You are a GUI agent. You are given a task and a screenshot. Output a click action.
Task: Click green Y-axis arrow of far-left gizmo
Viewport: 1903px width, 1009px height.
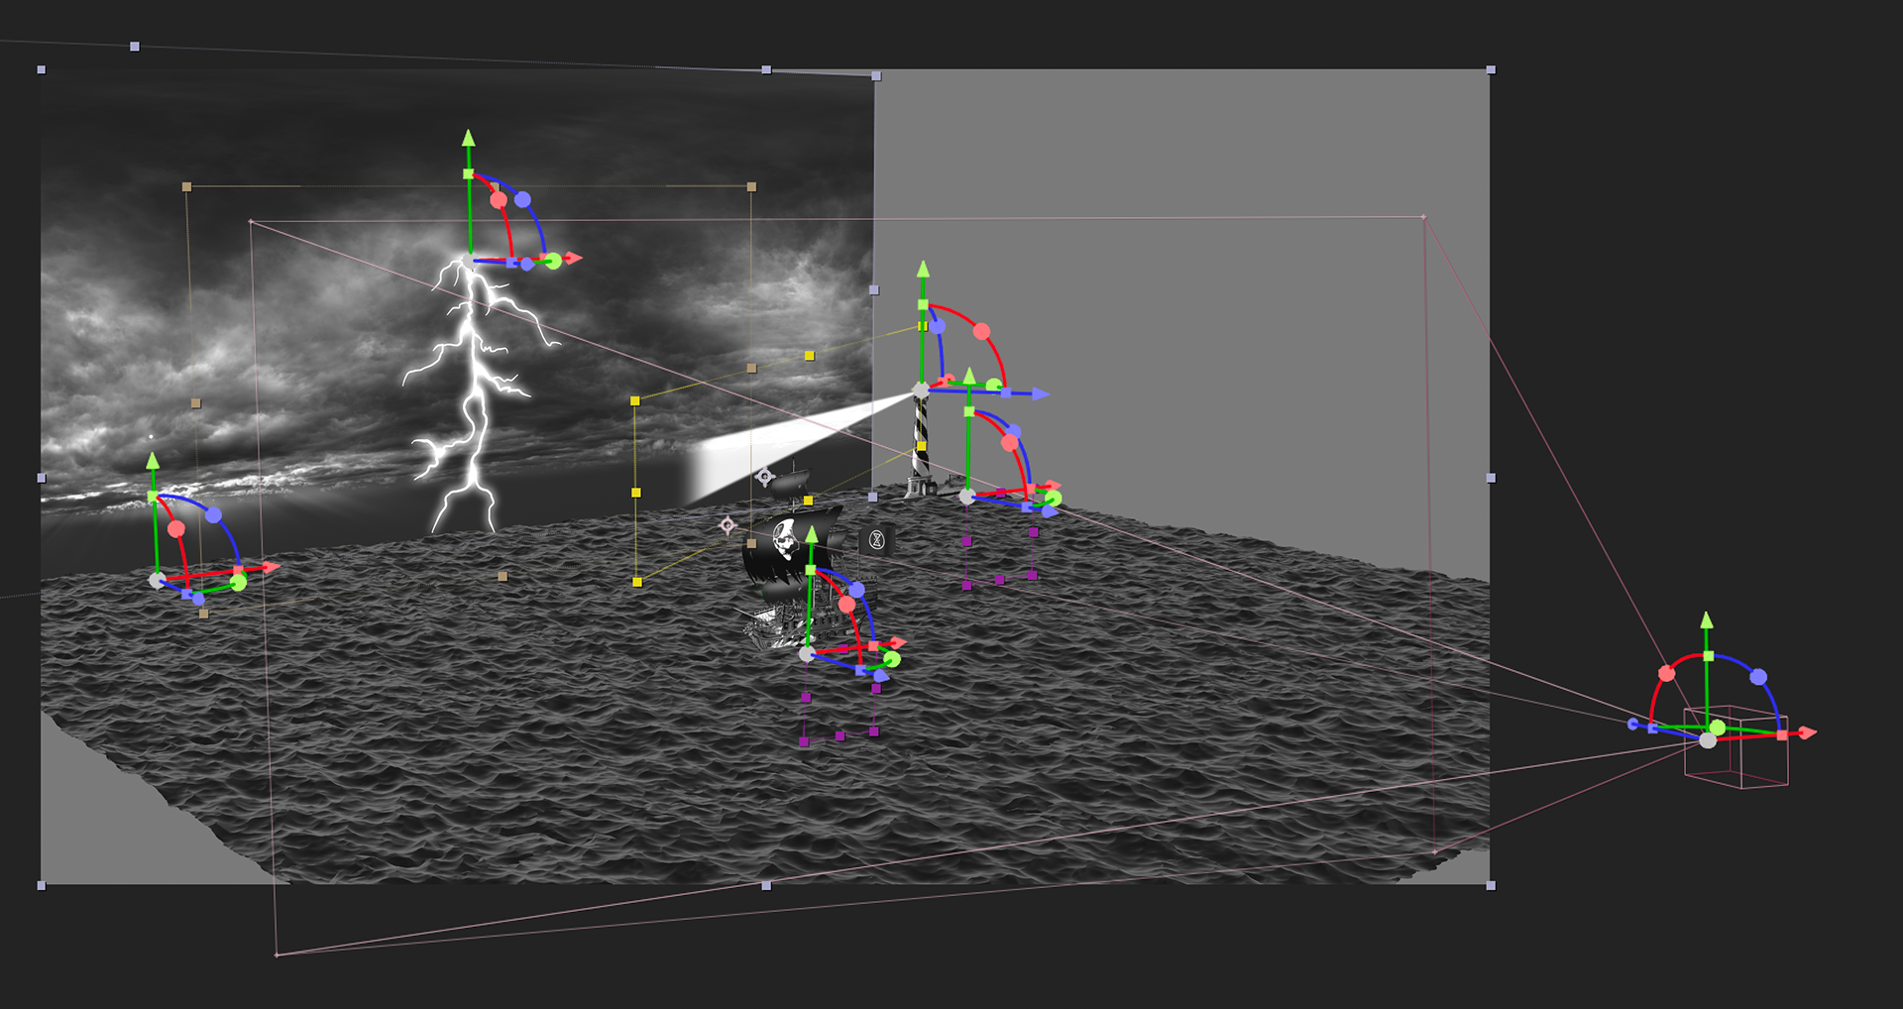click(x=153, y=461)
